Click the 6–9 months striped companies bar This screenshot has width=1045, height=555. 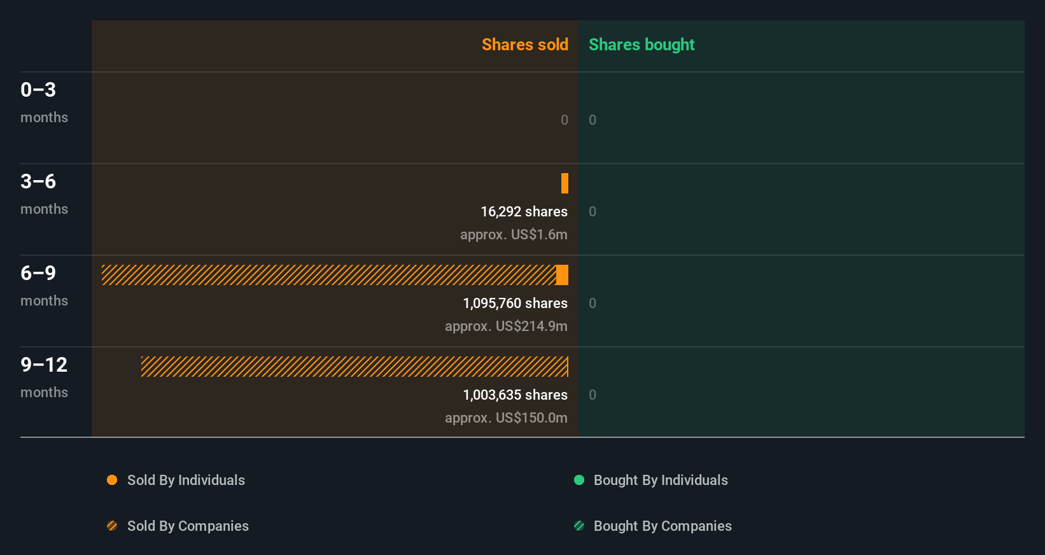click(329, 275)
